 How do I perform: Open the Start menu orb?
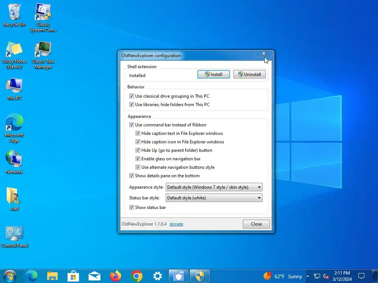[10, 276]
